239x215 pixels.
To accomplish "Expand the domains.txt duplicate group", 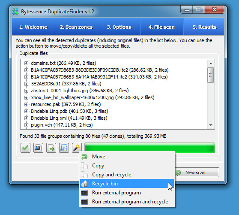I will [26, 63].
